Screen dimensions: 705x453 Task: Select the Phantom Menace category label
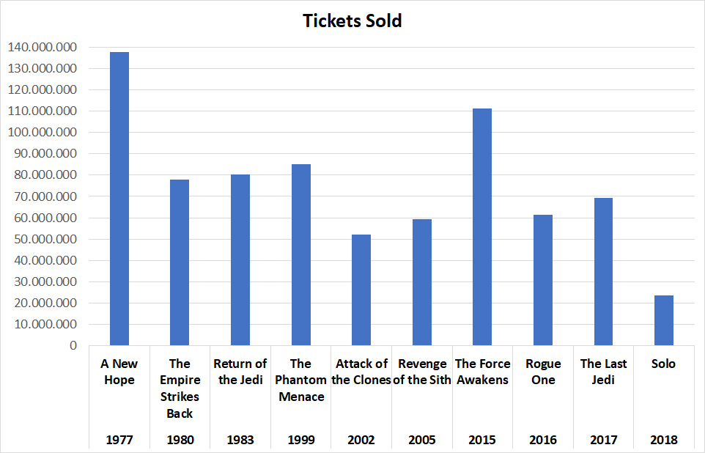[301, 380]
